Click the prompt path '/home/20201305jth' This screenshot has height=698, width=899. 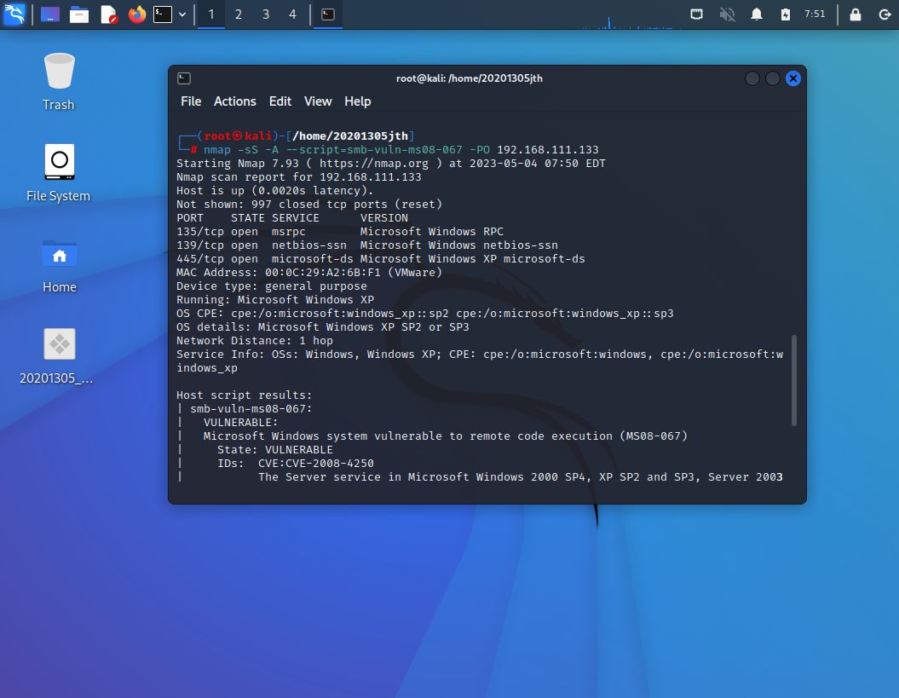[x=350, y=136]
